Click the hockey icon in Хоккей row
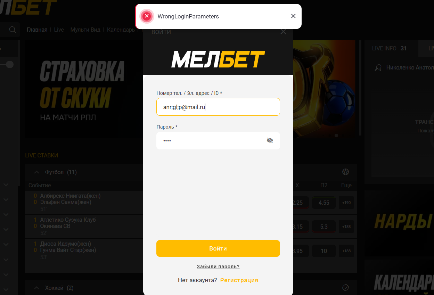Image resolution: width=434 pixels, height=295 pixels. 345,287
